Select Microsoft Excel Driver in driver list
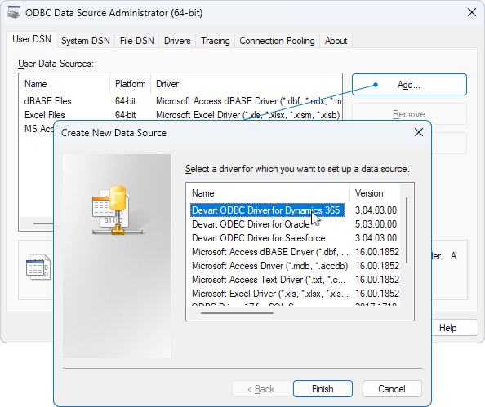The height and width of the screenshot is (407, 485). pyautogui.click(x=269, y=294)
